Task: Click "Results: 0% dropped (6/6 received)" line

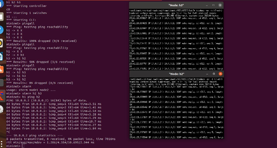Action: (x=40, y=83)
